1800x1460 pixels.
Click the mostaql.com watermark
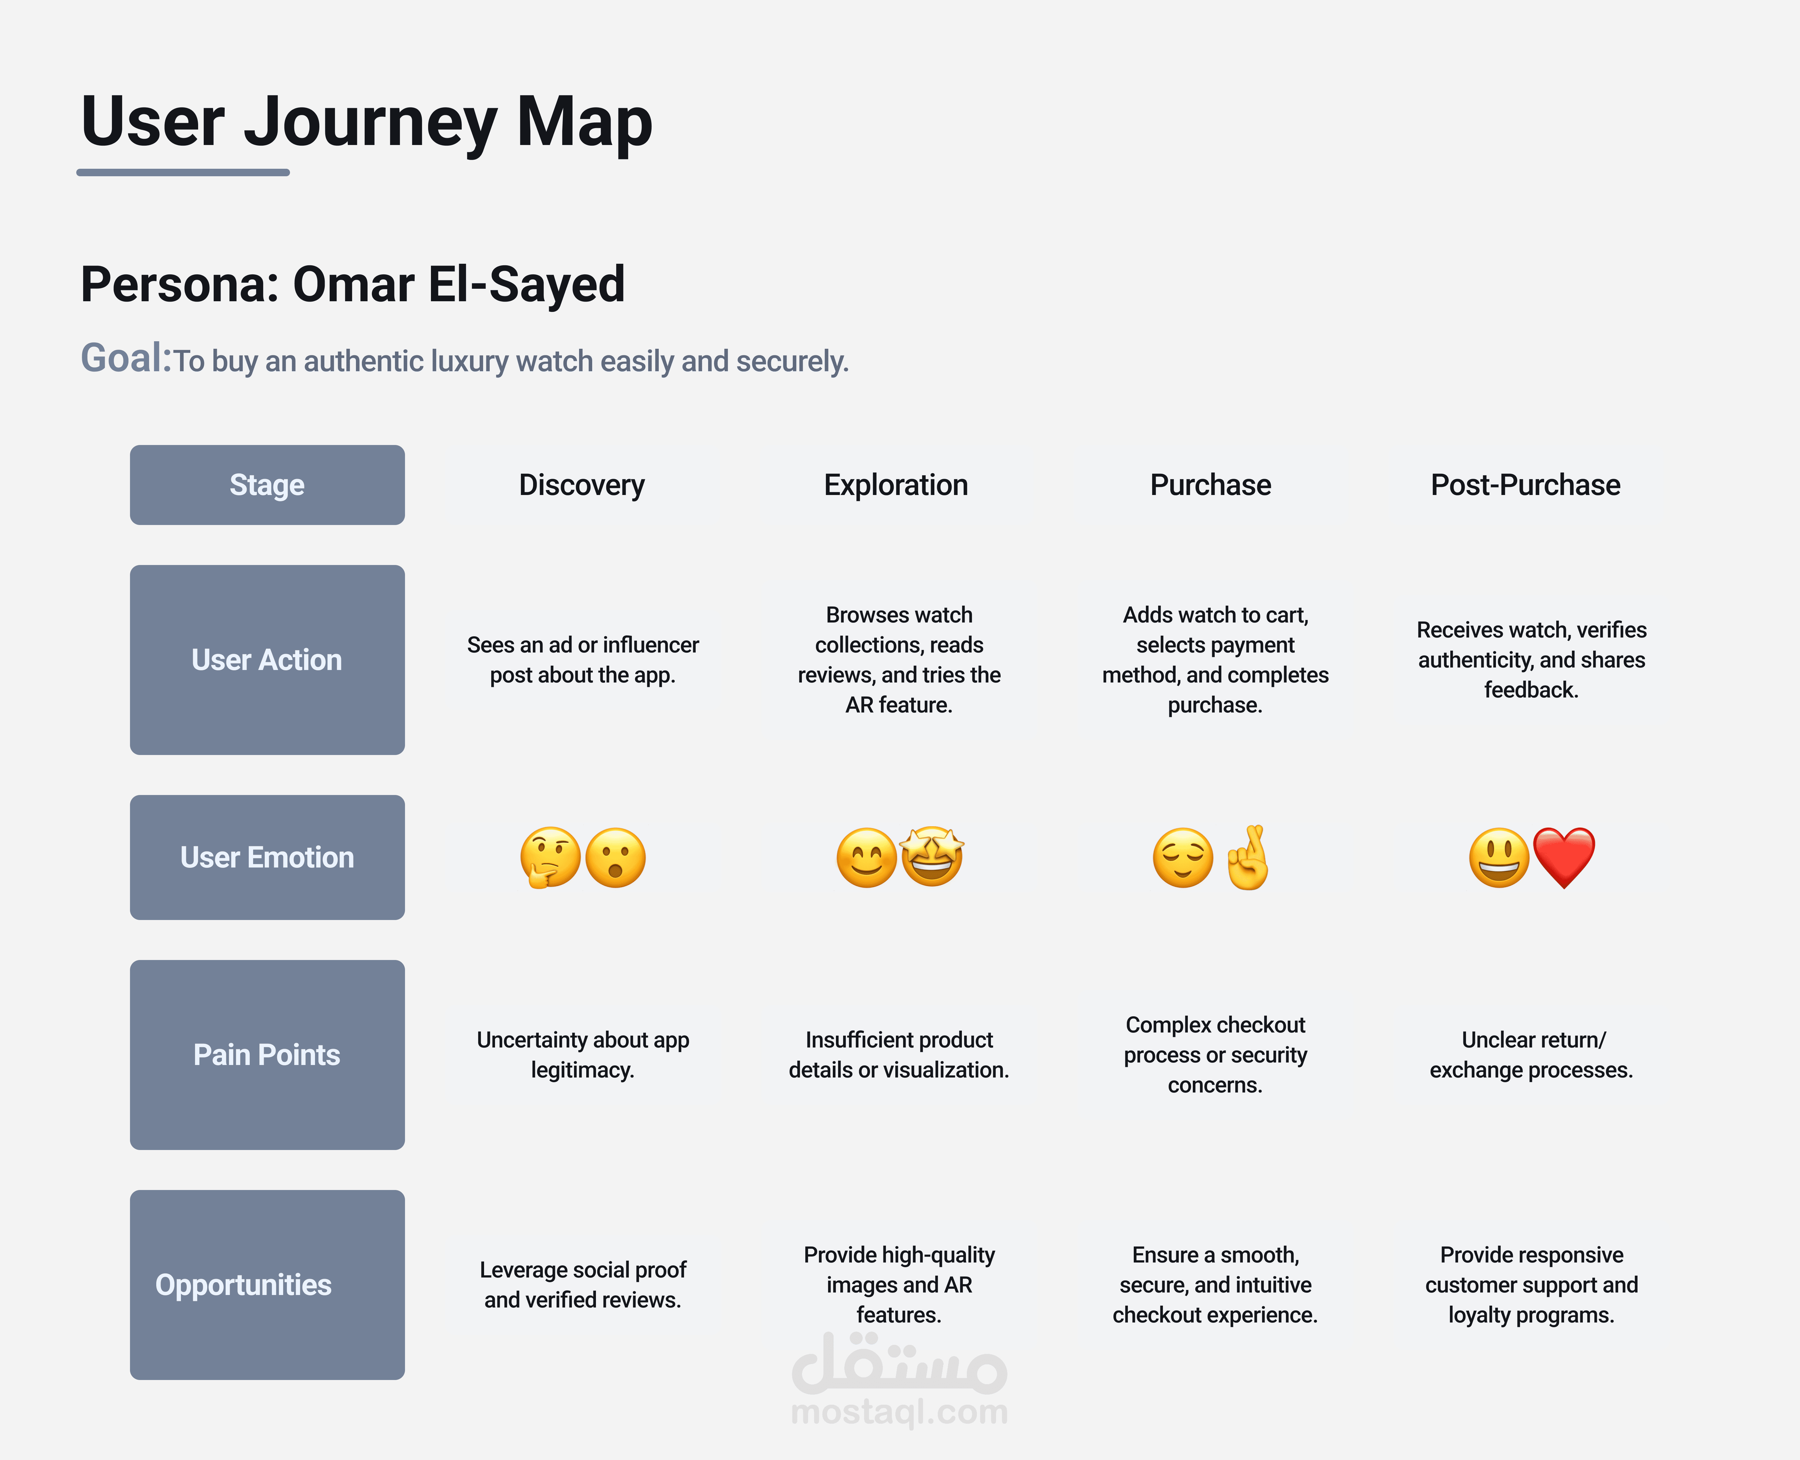(x=900, y=1380)
